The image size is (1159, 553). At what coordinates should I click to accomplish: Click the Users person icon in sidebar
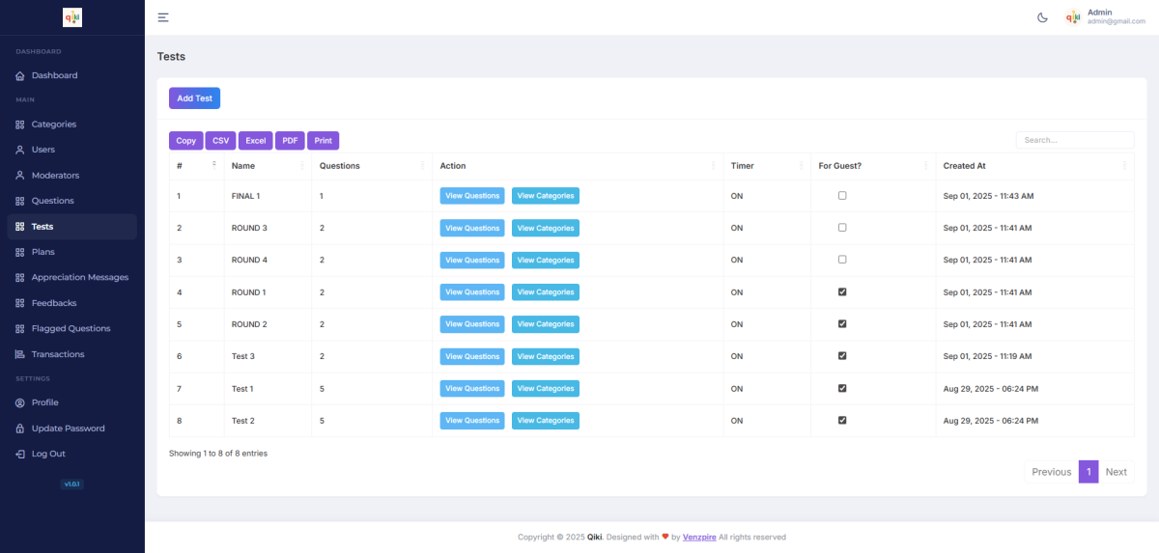pos(20,150)
